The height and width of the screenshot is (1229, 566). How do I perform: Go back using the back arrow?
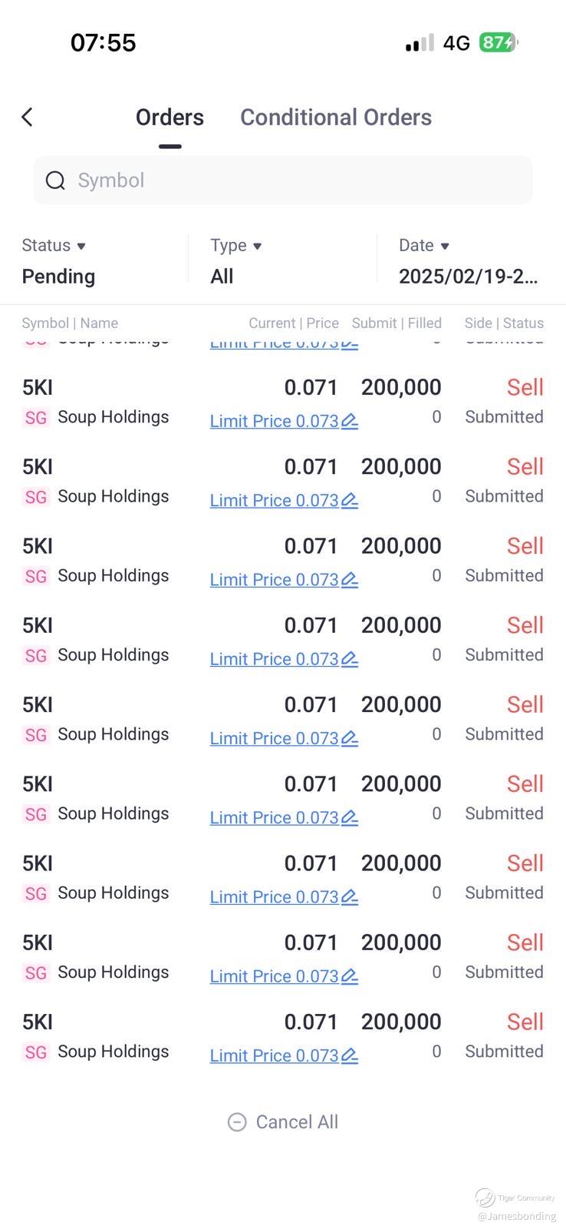pyautogui.click(x=28, y=118)
